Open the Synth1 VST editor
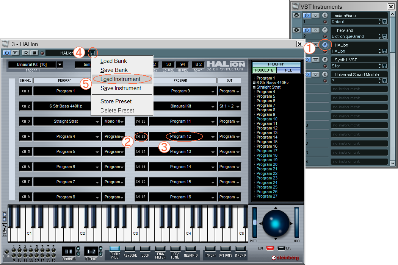Image resolution: width=398 pixels, height=265 pixels. (x=325, y=59)
